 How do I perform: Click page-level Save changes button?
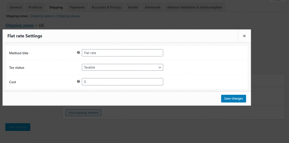click(x=18, y=127)
